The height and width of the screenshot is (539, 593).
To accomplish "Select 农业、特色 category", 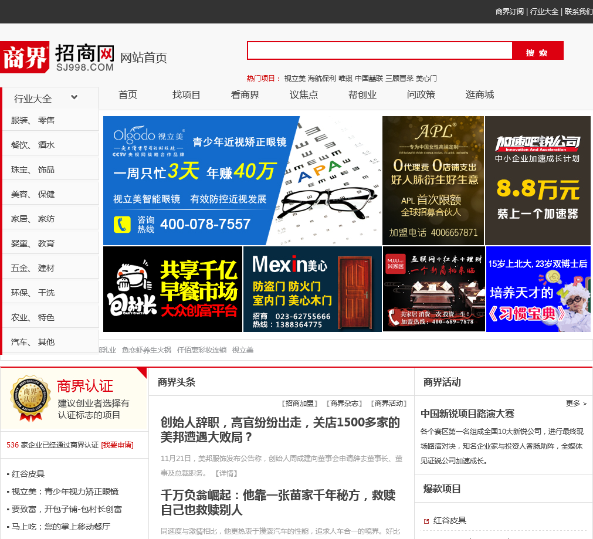I will click(33, 317).
